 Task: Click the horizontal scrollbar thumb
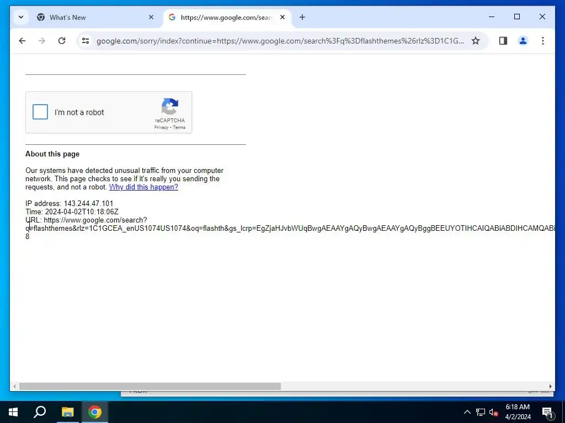tap(150, 386)
